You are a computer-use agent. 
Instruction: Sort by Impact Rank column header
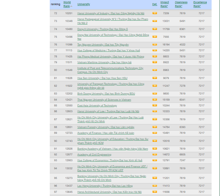[164, 4]
